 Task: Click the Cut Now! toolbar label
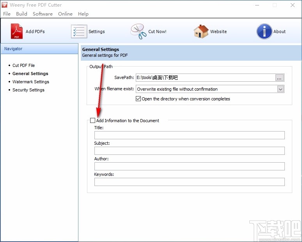coord(157,32)
